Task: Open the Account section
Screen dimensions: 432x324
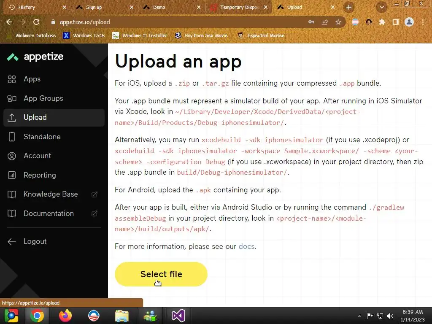Action: [37, 156]
